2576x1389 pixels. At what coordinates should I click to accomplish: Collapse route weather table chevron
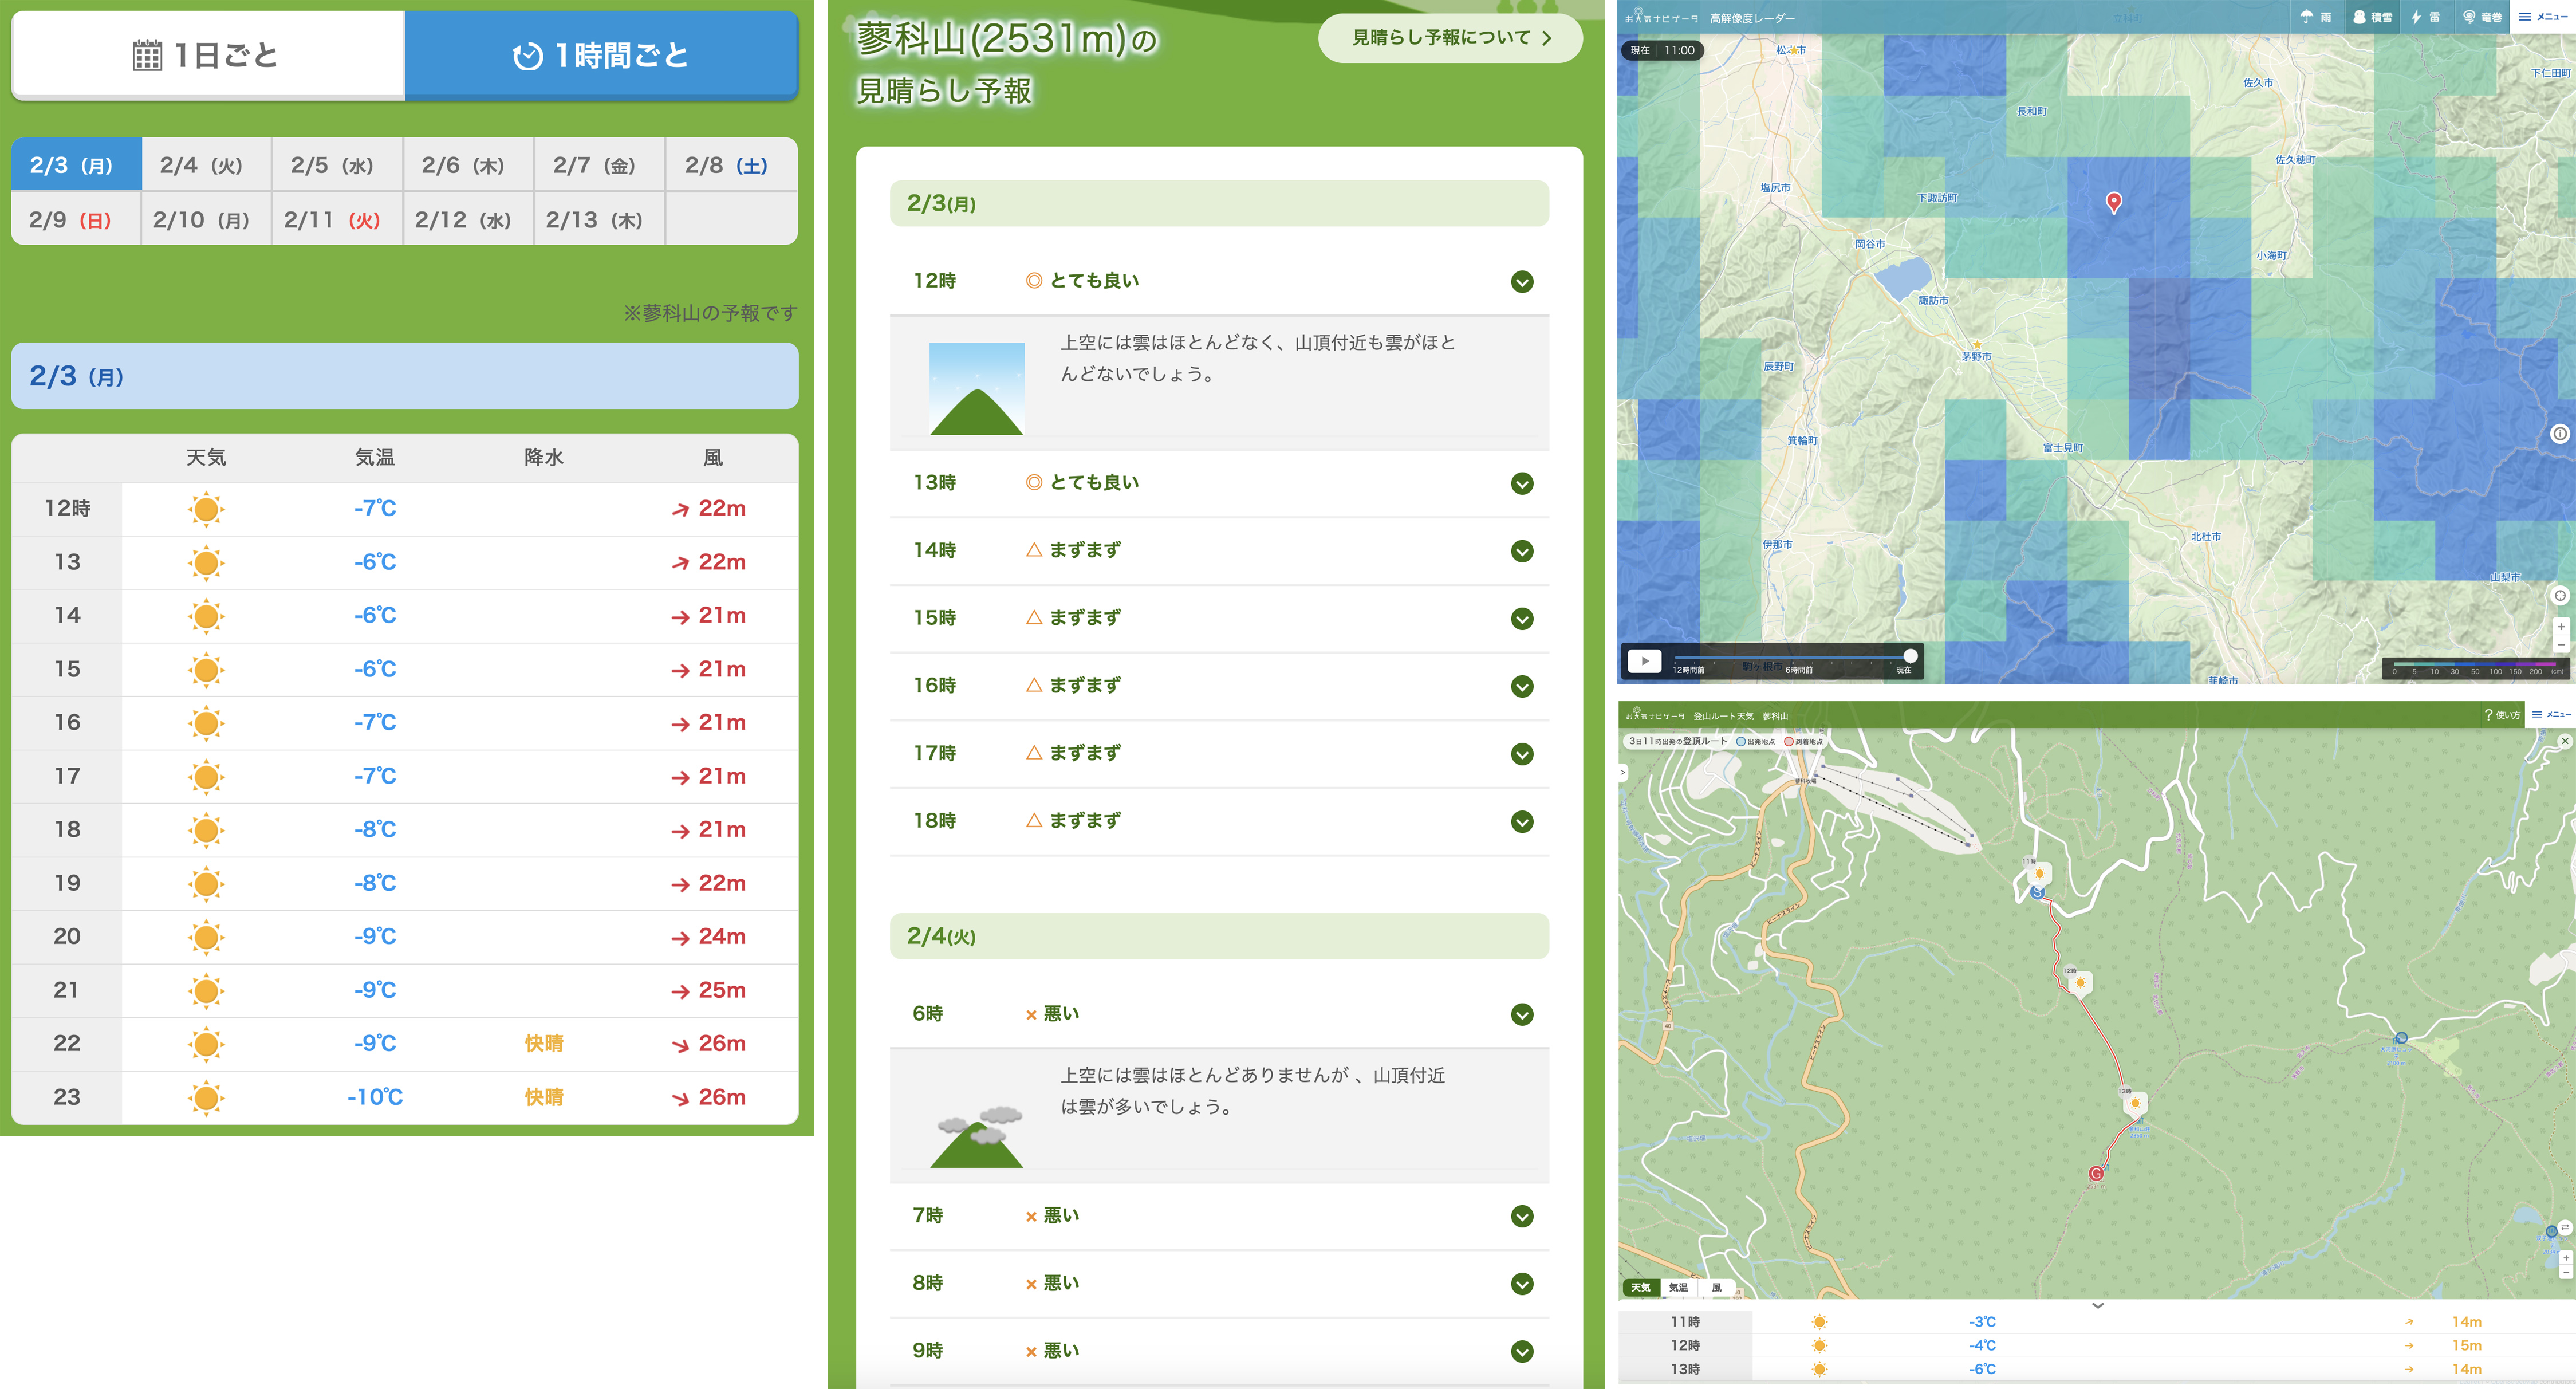pyautogui.click(x=2097, y=1305)
